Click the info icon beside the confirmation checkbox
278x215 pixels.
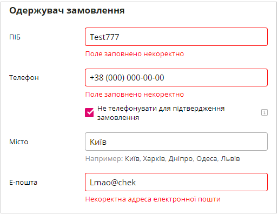pos(264,112)
